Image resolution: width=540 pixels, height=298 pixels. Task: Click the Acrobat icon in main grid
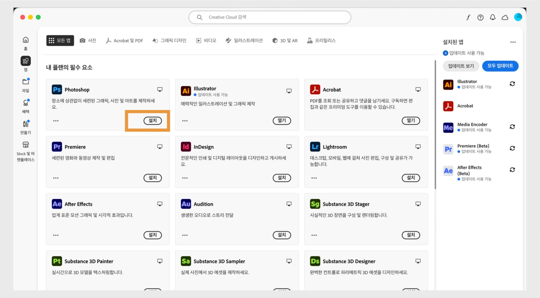point(315,90)
